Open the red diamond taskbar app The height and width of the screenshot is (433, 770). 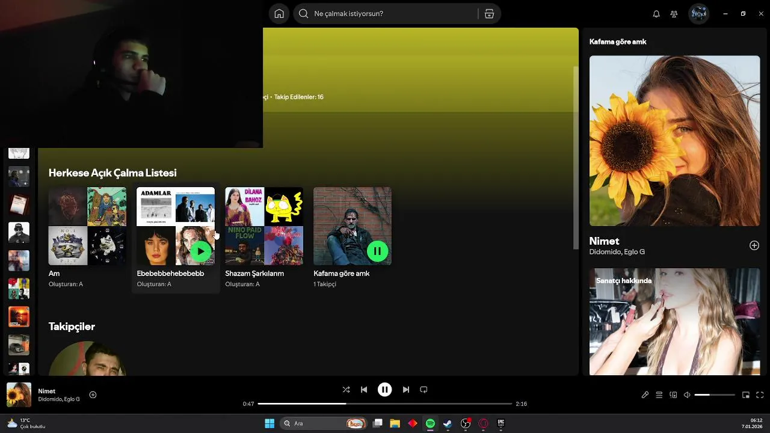[x=413, y=423]
